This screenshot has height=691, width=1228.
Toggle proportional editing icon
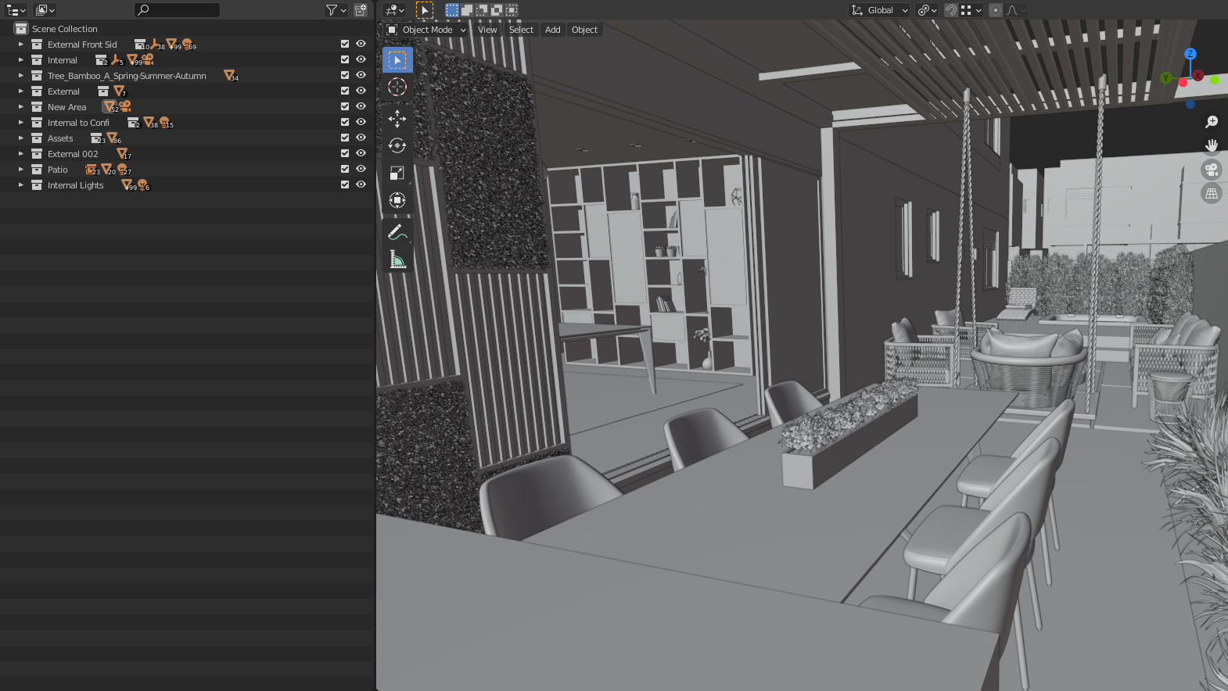click(x=996, y=10)
